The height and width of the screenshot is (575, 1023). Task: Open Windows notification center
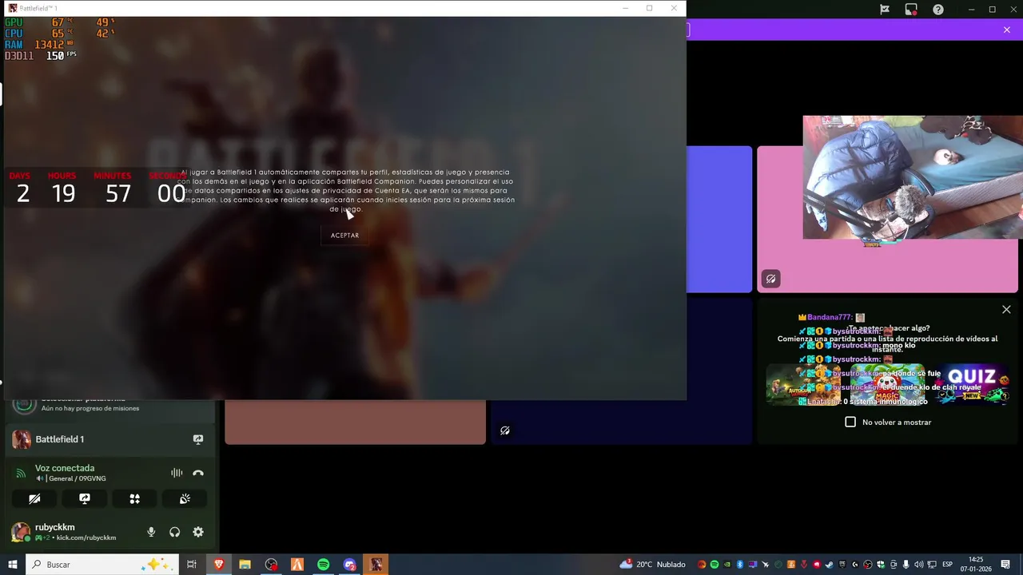click(x=1005, y=565)
